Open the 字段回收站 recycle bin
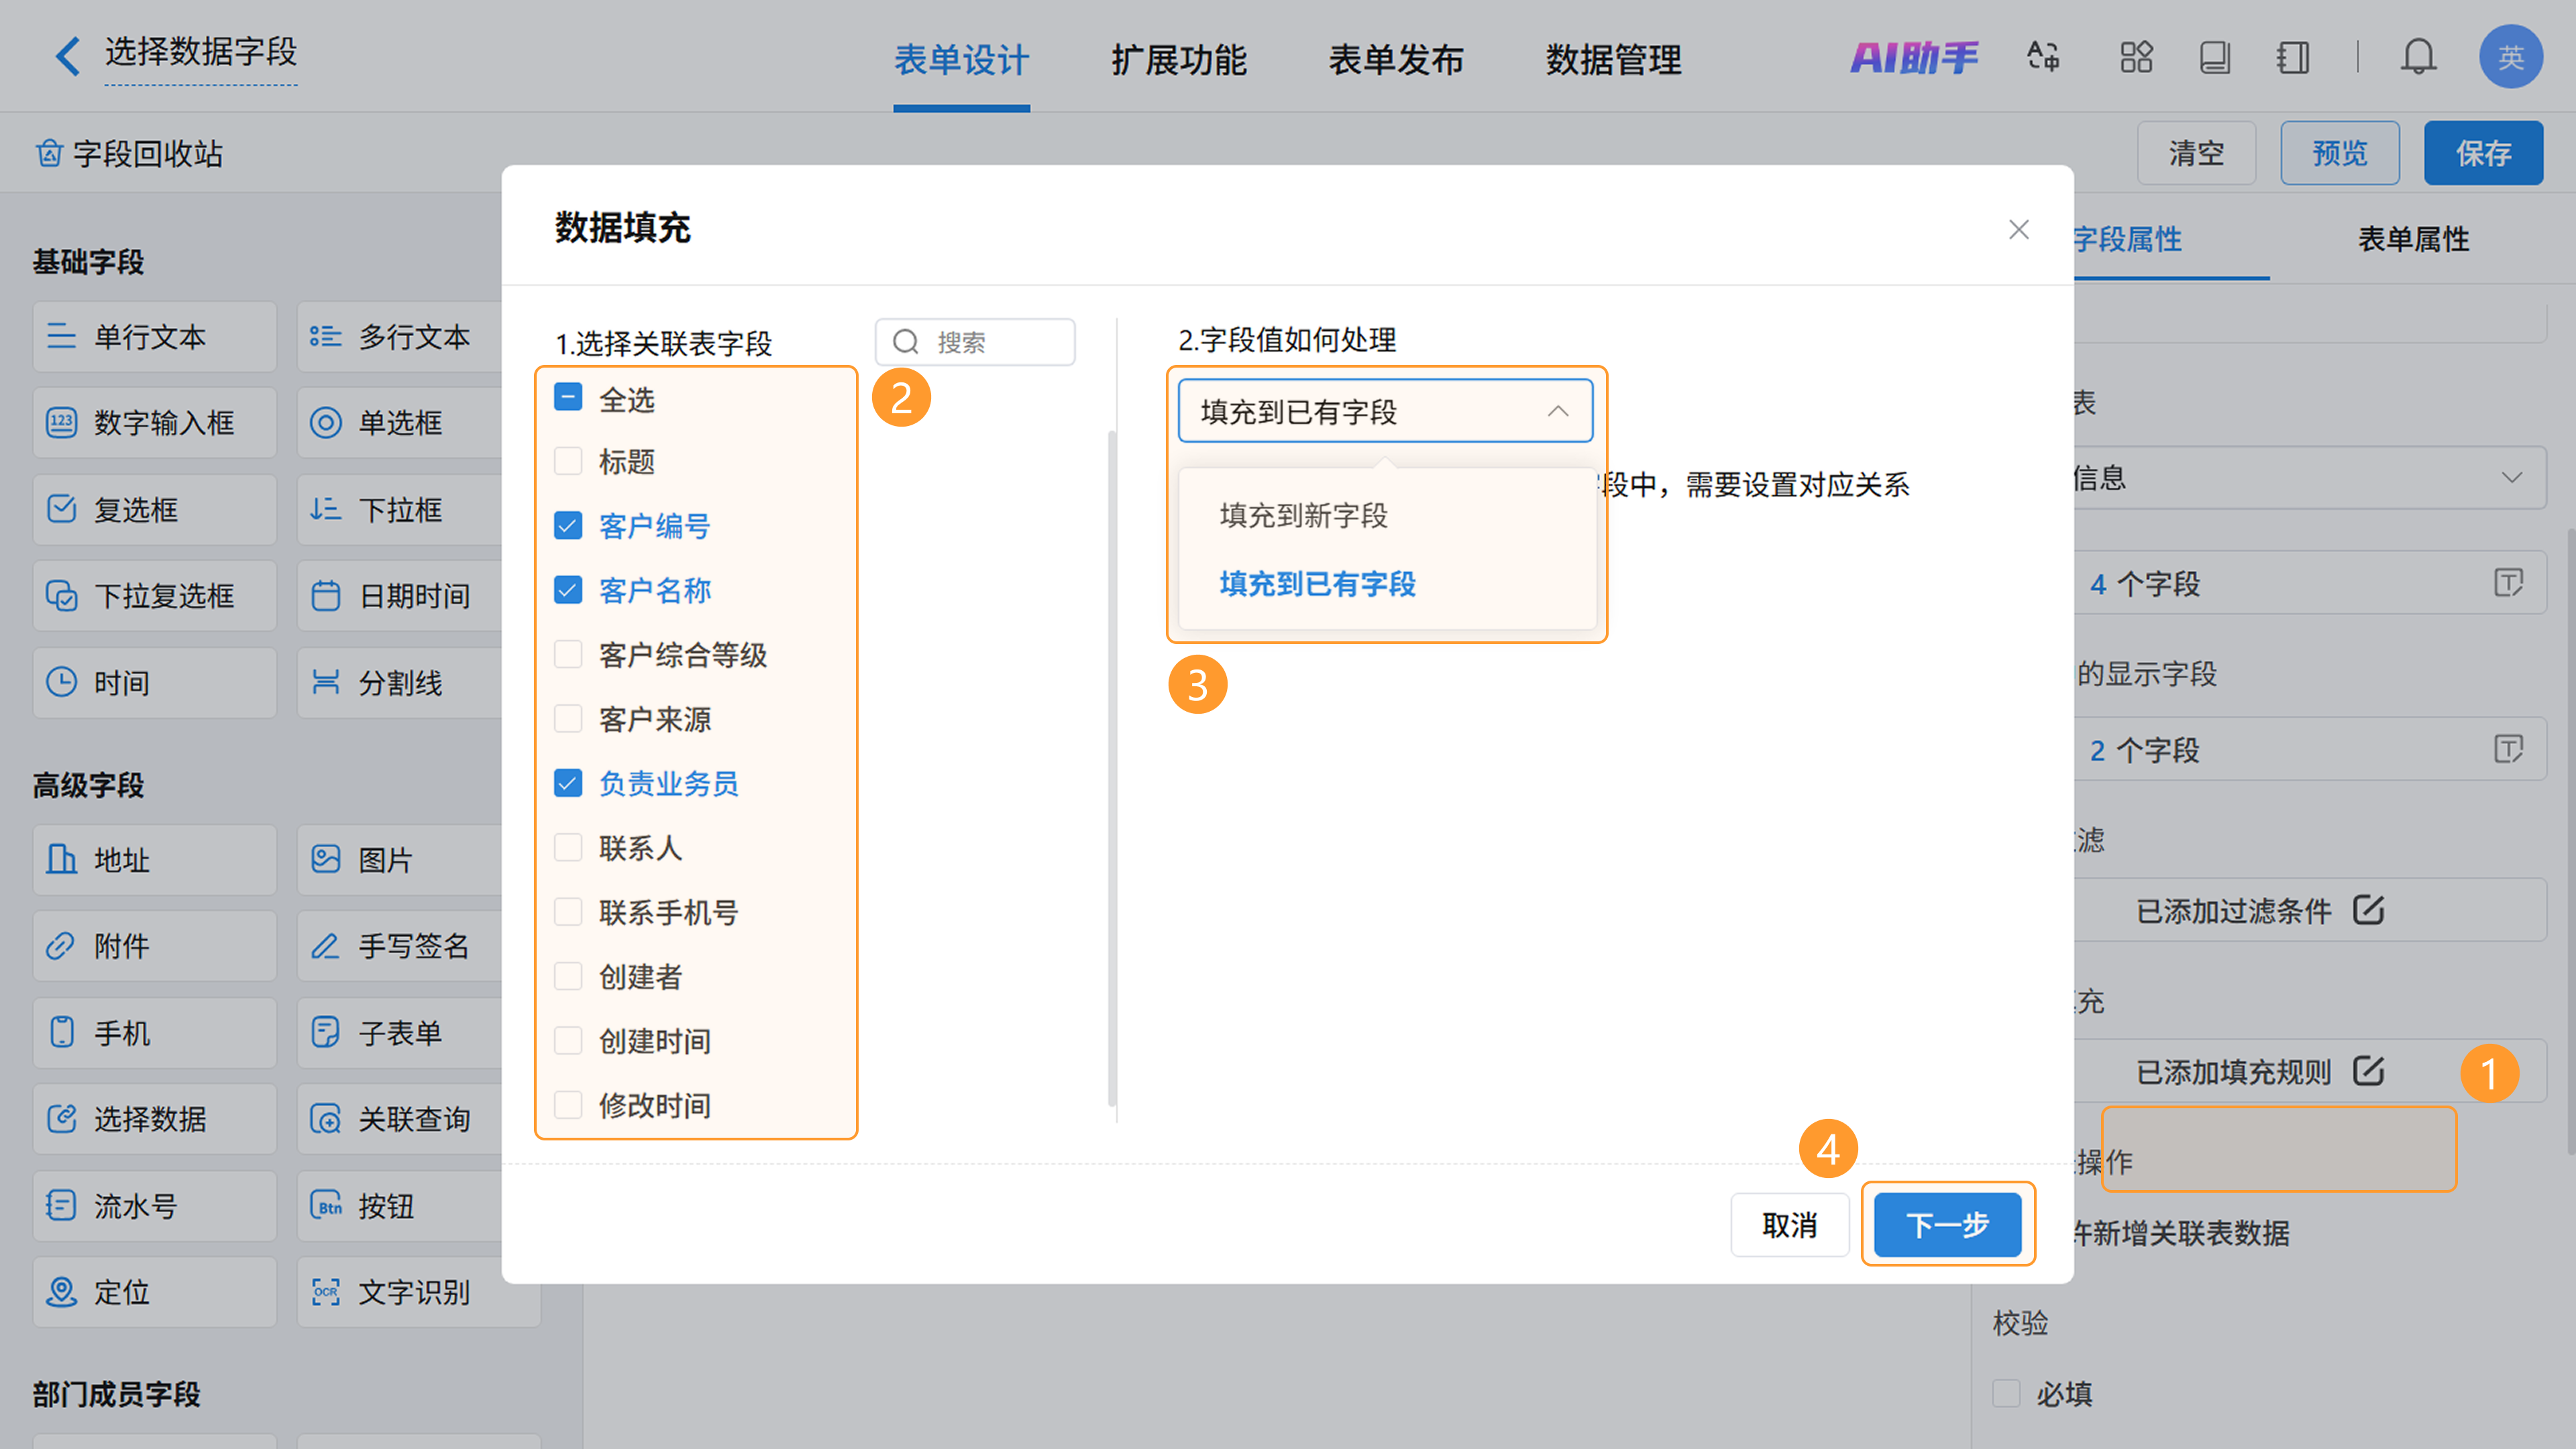Viewport: 2576px width, 1449px height. (x=130, y=154)
